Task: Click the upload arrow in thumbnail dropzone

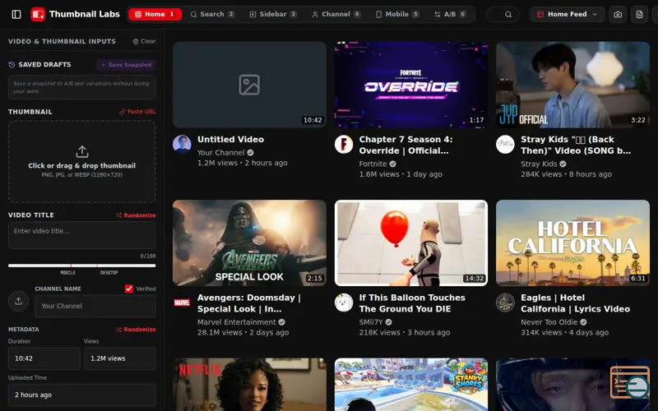Action: tap(81, 151)
